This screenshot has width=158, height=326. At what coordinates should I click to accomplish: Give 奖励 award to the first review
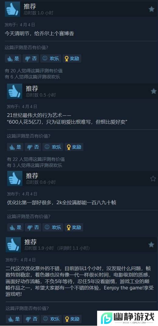tap(72, 59)
